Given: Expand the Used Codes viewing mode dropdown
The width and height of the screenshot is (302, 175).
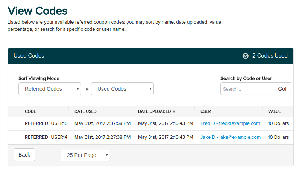Looking at the screenshot, I should [x=122, y=89].
